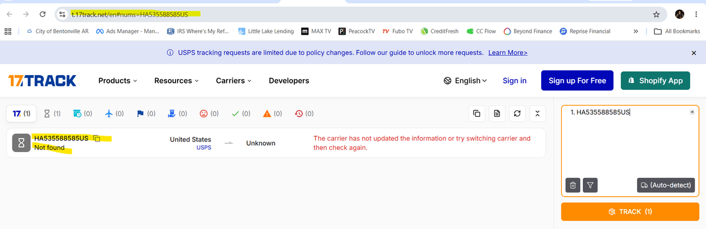Open the CreditFresh bookmark
Viewport: 706px width, 229px height.
point(440,31)
